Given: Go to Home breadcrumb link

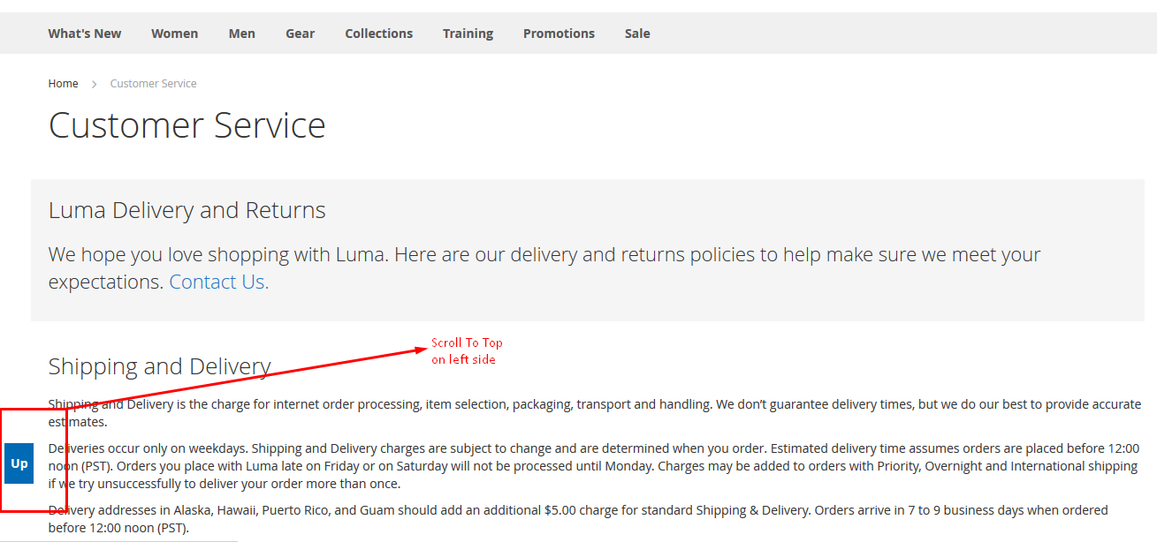Looking at the screenshot, I should coord(63,84).
